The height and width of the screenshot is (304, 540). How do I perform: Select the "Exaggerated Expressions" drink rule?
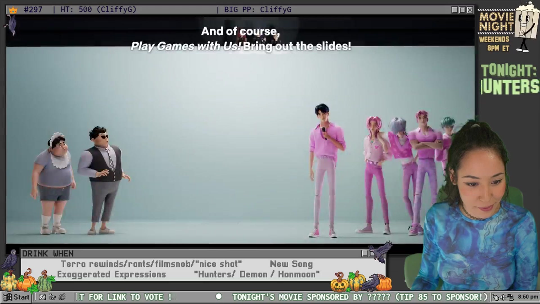111,274
